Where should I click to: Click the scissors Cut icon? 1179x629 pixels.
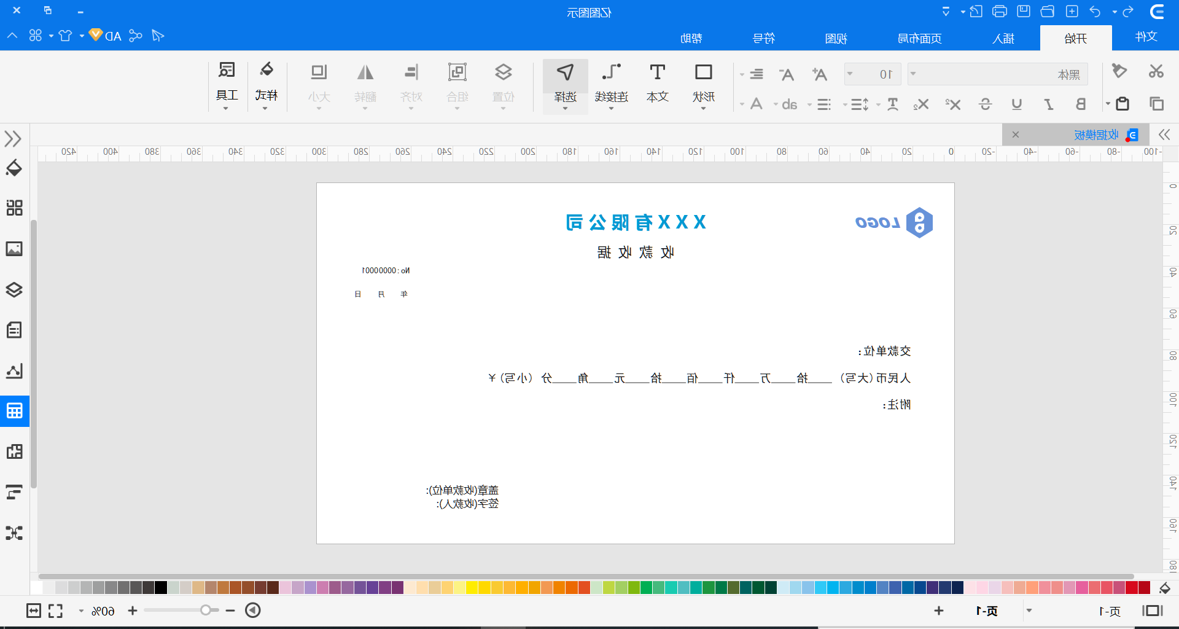1156,71
